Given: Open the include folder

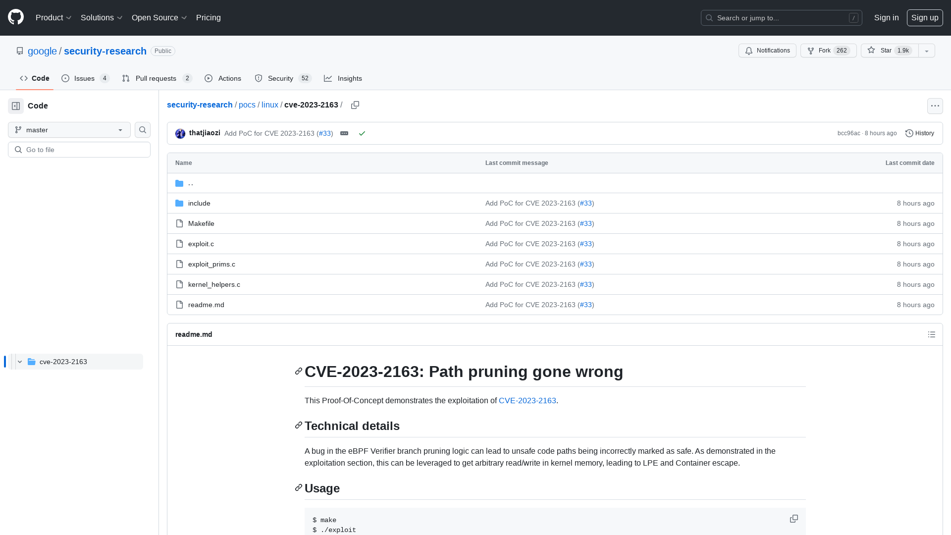Looking at the screenshot, I should pyautogui.click(x=199, y=204).
